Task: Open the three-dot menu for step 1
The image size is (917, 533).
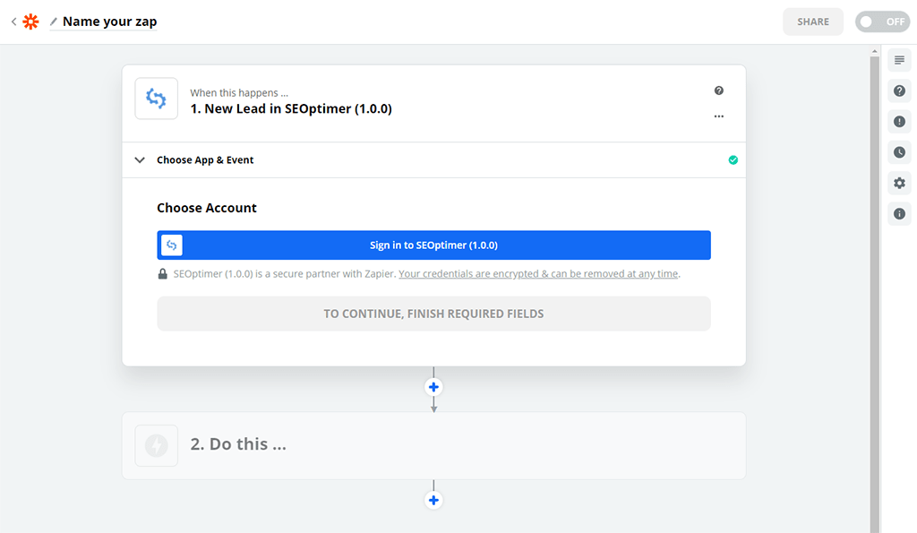Action: point(718,116)
